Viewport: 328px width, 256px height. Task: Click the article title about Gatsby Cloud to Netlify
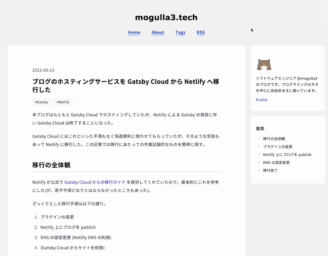pyautogui.click(x=126, y=85)
